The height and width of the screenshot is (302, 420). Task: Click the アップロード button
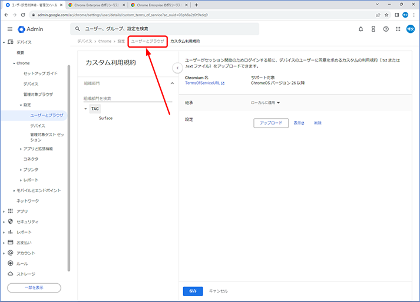(271, 123)
